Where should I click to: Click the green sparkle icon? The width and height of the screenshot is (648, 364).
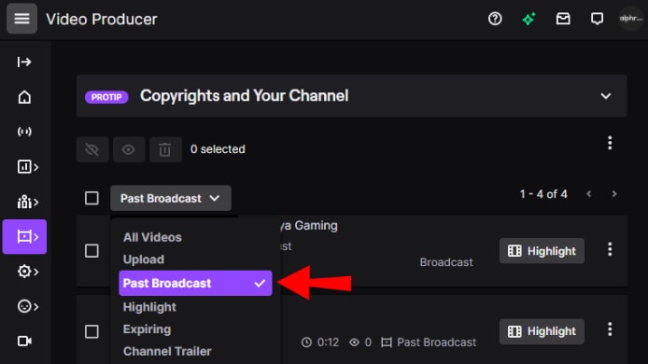coord(528,19)
